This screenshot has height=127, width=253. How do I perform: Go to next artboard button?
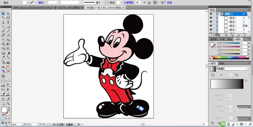[x=40, y=124]
